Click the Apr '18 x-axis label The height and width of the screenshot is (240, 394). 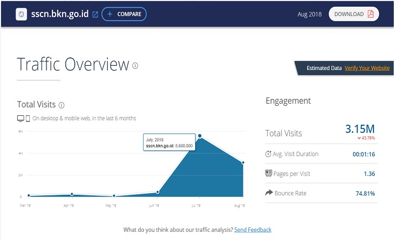[x=69, y=205]
